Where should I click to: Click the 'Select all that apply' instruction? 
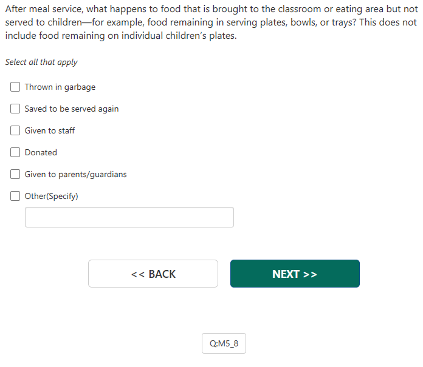[41, 62]
